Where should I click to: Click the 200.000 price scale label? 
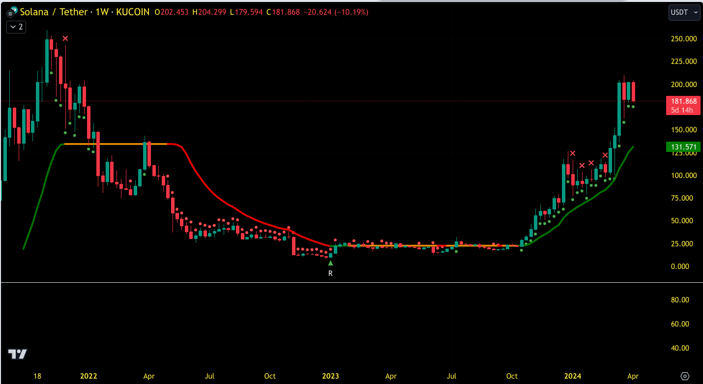[x=683, y=85]
